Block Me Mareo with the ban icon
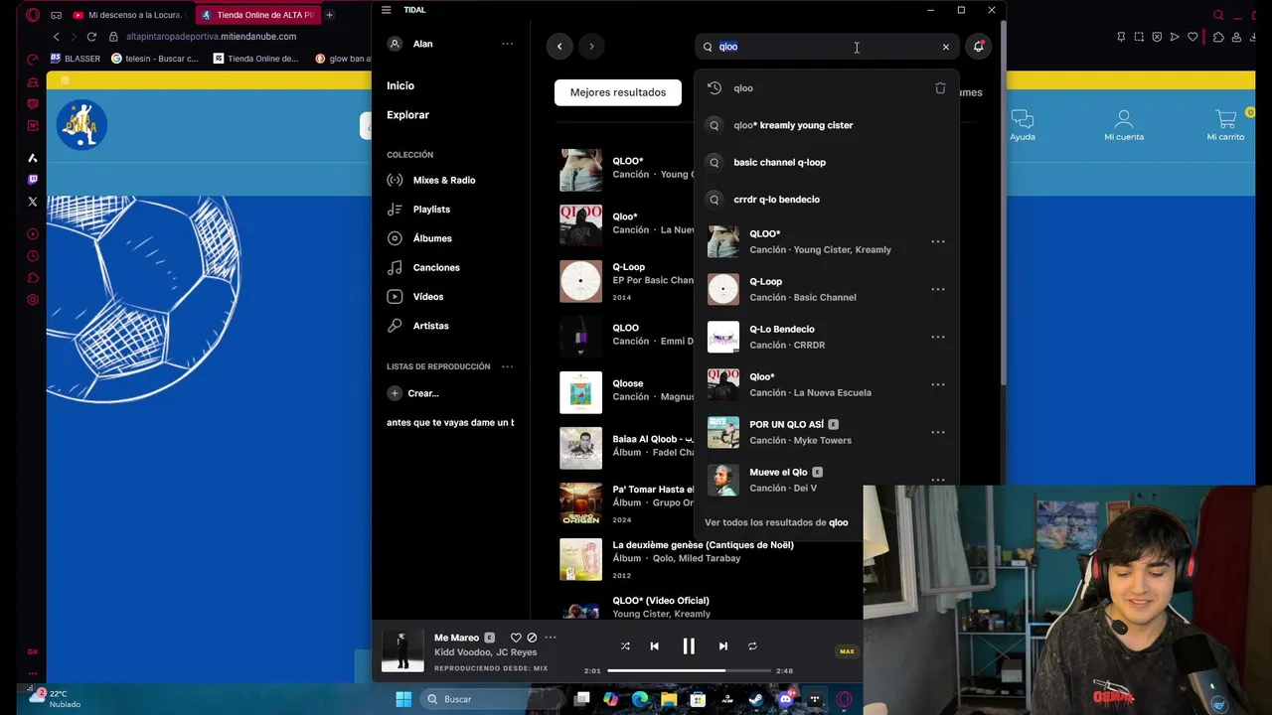 click(532, 638)
